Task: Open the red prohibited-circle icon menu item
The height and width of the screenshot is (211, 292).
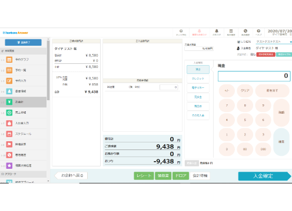Action: coord(9,155)
